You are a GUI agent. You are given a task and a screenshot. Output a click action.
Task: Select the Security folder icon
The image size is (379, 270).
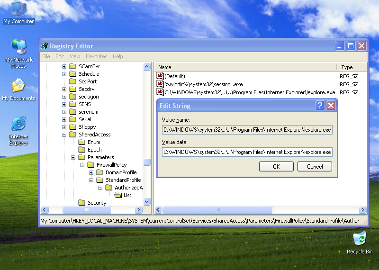pos(81,203)
